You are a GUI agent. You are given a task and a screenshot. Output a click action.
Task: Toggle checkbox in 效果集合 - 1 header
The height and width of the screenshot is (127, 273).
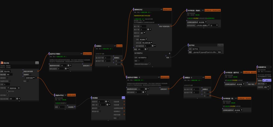[x=203, y=77]
